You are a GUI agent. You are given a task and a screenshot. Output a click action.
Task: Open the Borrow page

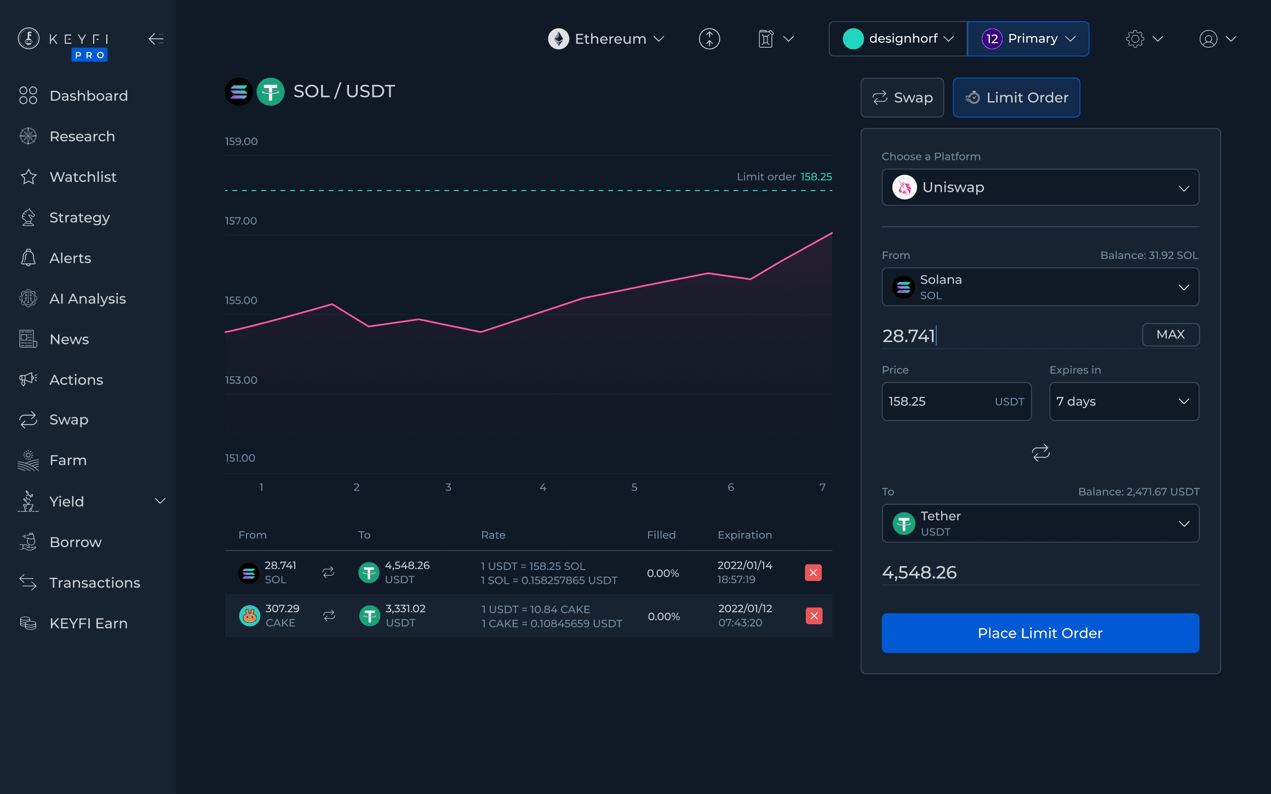tap(75, 542)
